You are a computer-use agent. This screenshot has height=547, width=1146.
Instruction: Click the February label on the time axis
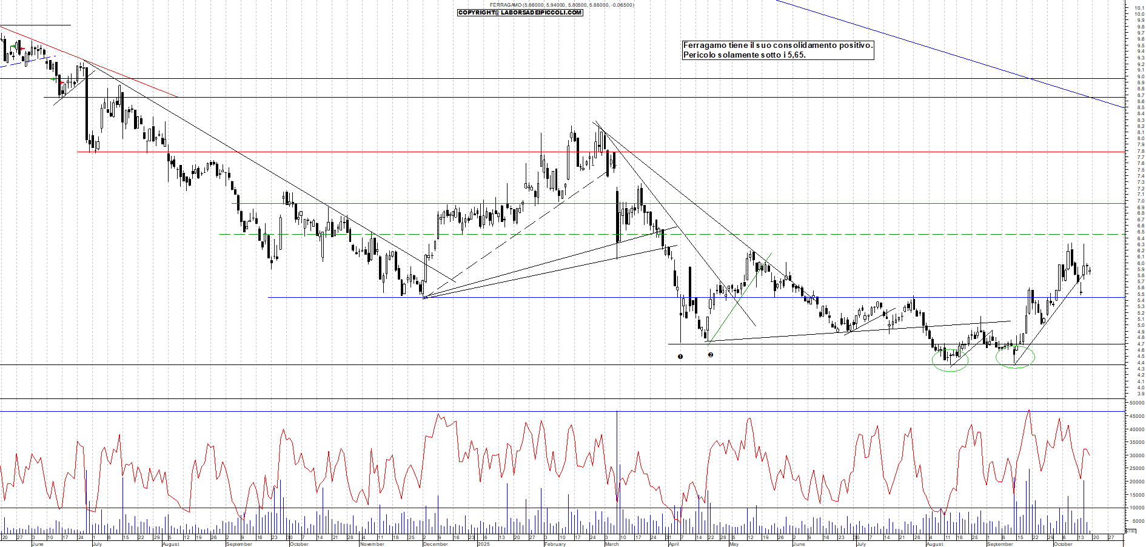coord(555,544)
